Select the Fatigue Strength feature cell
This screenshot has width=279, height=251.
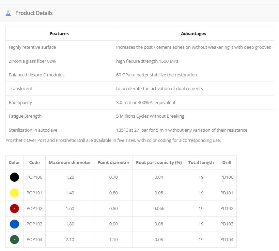pyautogui.click(x=59, y=116)
